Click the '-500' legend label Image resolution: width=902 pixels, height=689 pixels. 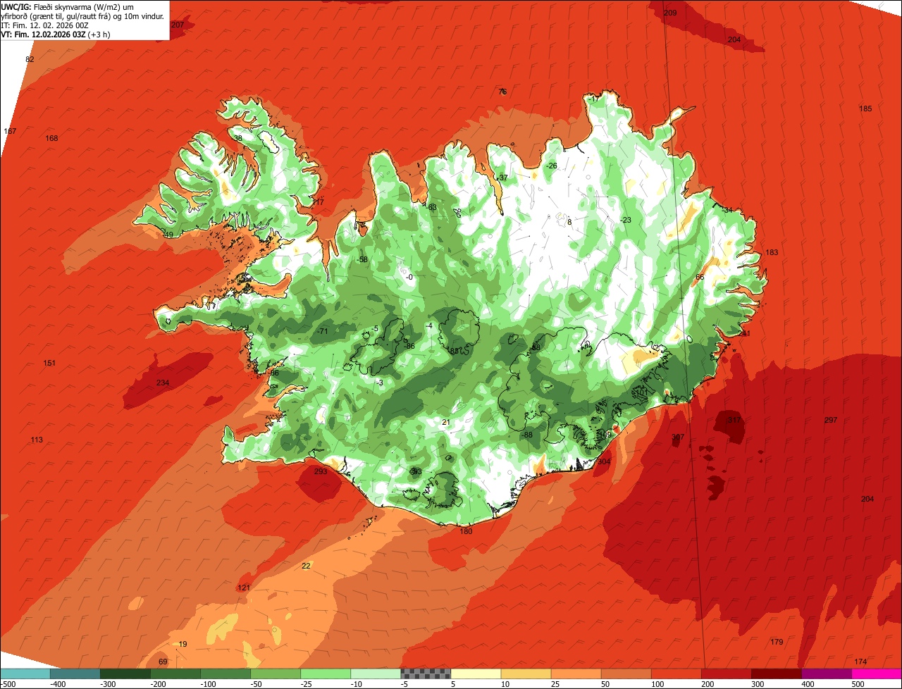(x=8, y=684)
